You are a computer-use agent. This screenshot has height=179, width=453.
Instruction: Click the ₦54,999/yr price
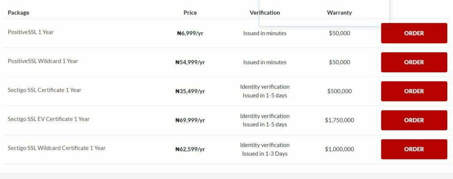[190, 62]
